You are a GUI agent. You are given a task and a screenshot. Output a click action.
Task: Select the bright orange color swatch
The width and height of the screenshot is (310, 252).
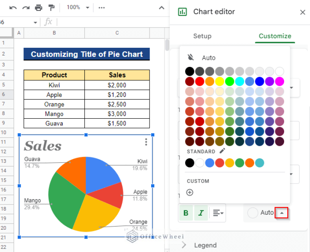tap(210, 81)
